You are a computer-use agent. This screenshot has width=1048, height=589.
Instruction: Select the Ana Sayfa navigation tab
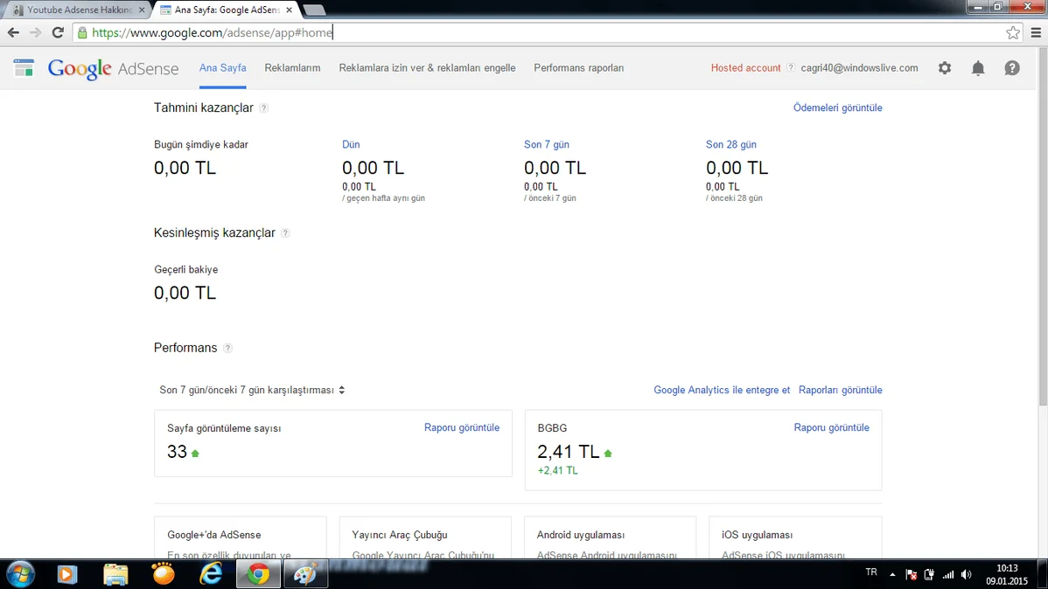click(222, 68)
